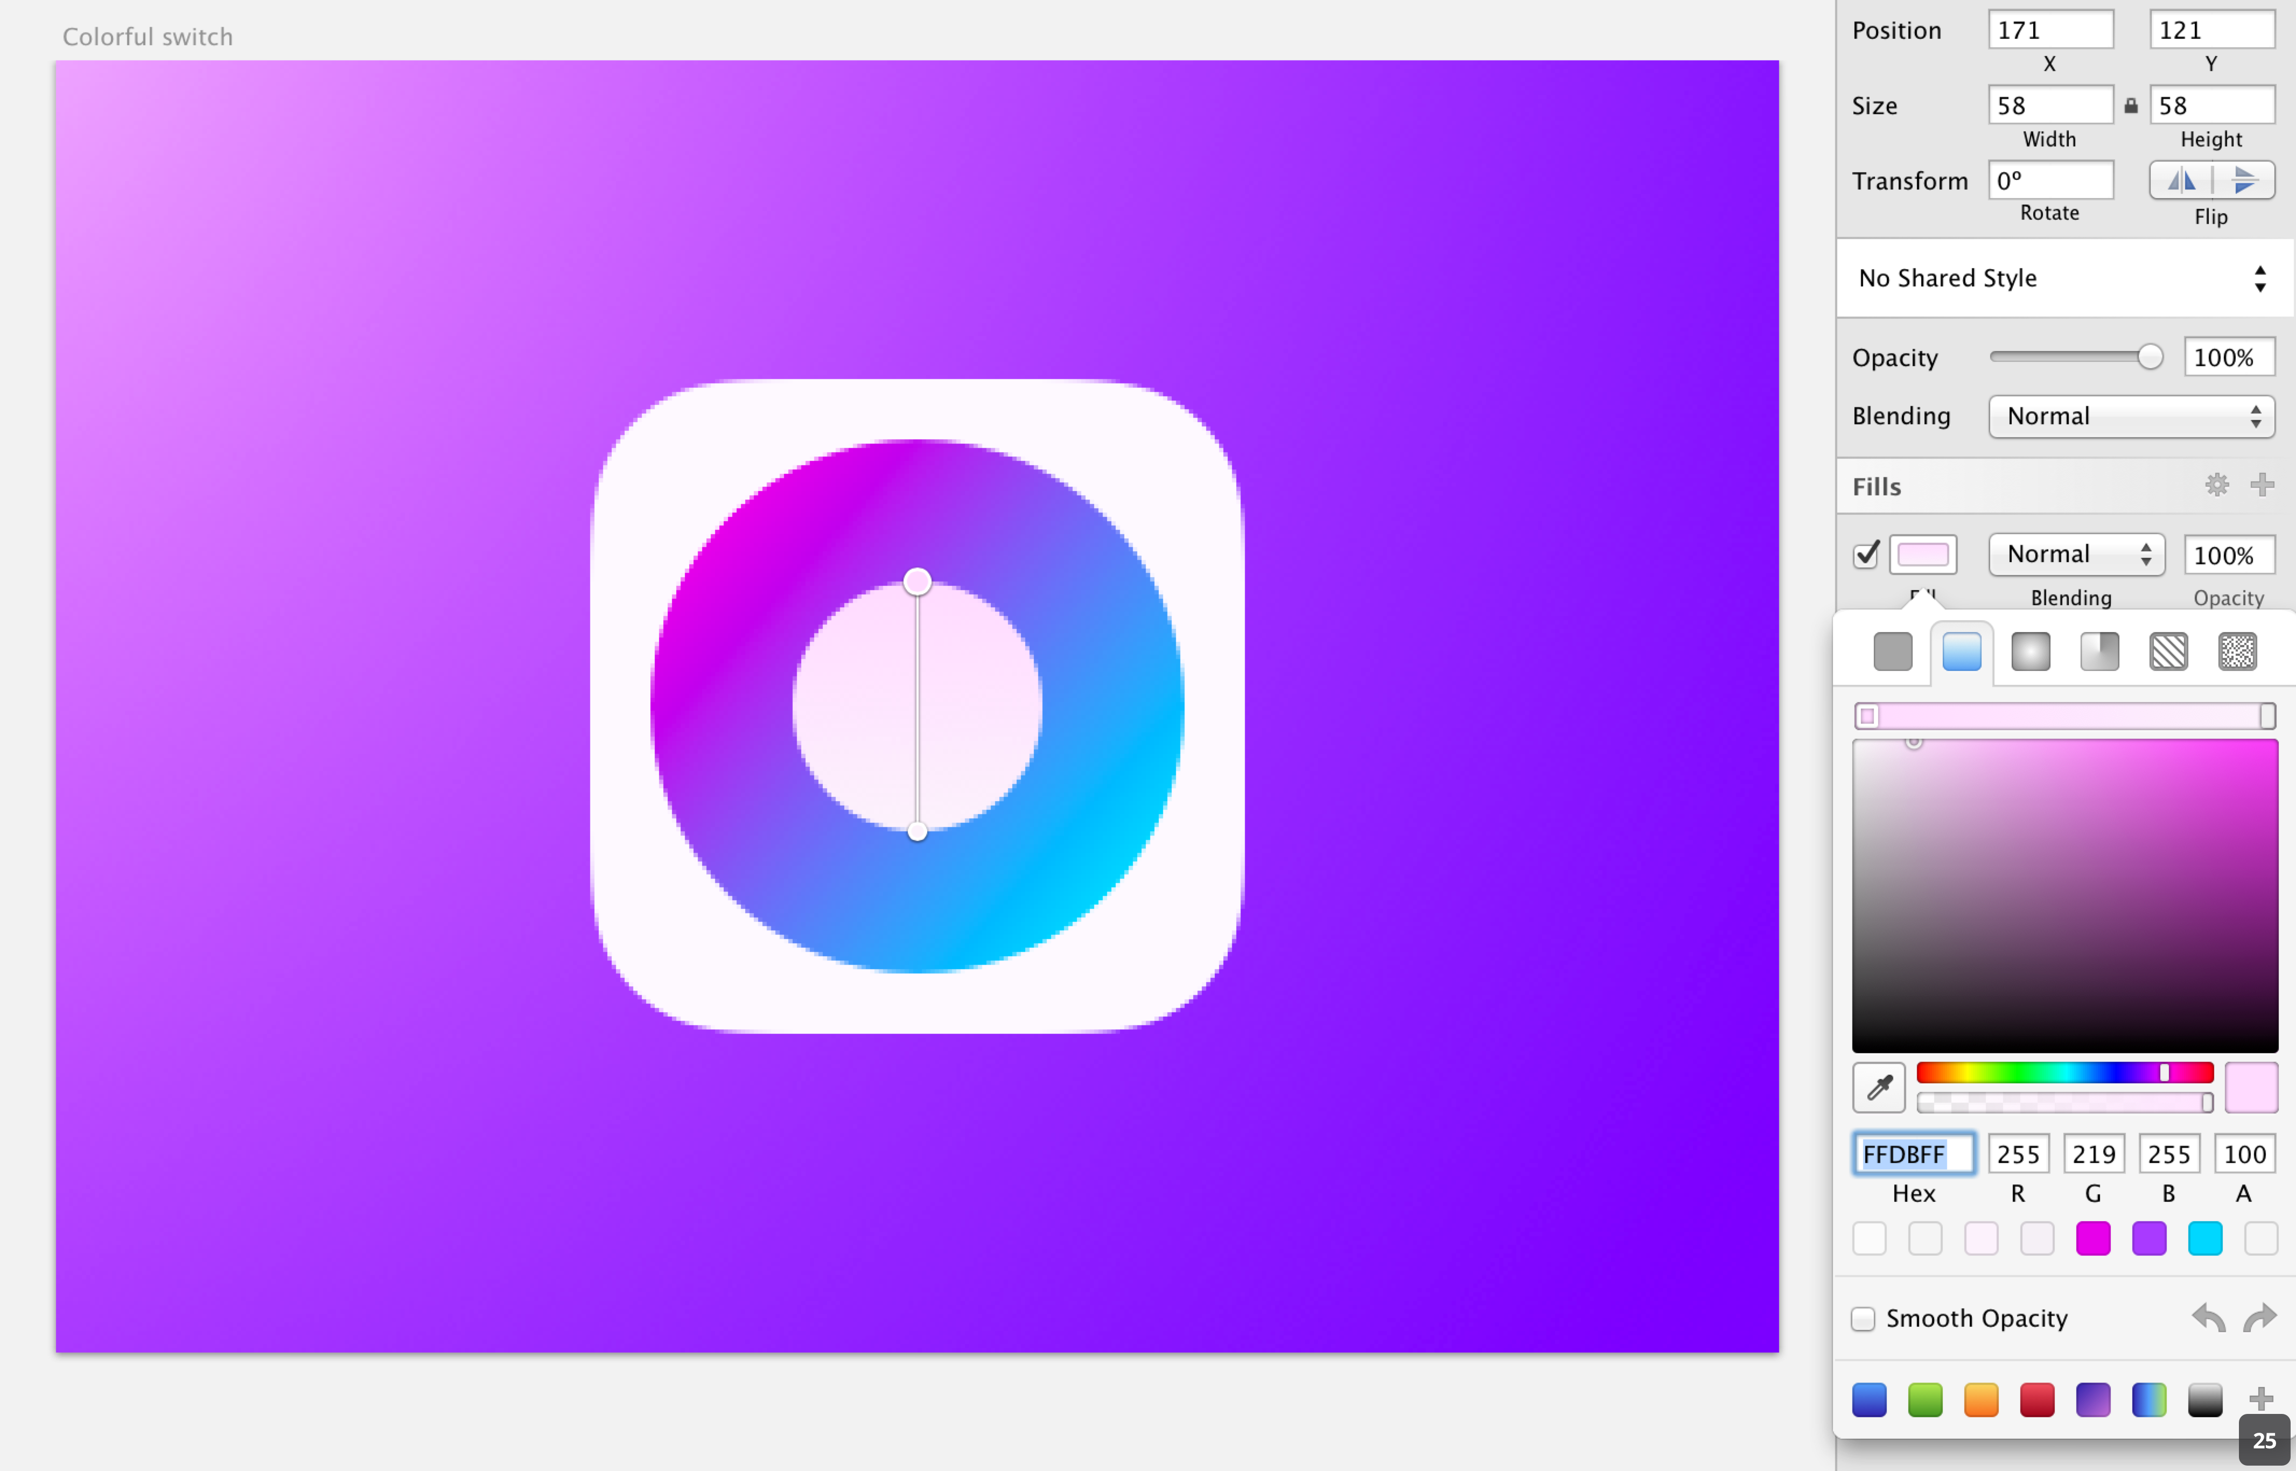Image resolution: width=2296 pixels, height=1471 pixels.
Task: Flip the layer vertically
Action: click(2243, 180)
